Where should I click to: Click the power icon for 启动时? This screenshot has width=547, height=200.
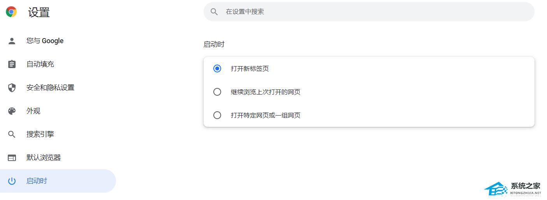[12, 181]
